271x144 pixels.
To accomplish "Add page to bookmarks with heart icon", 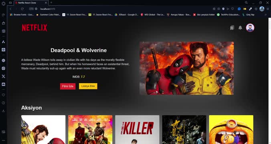I will 233,9.
